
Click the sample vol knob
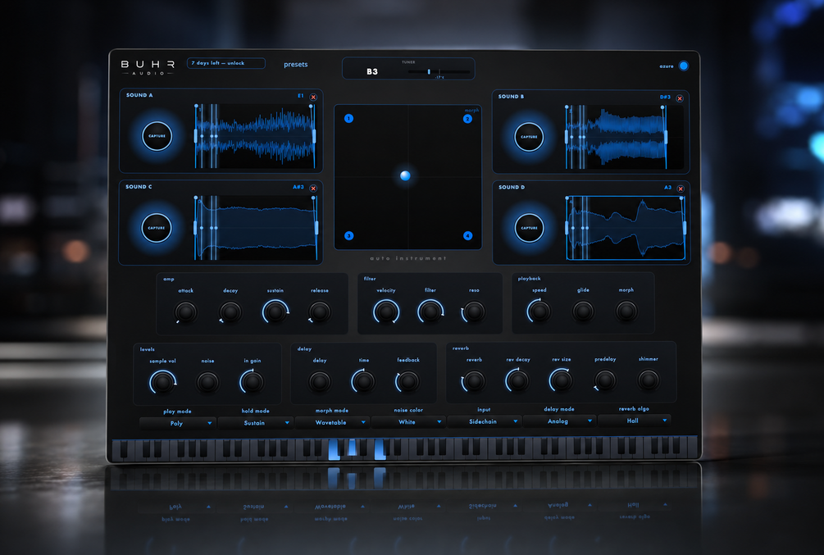pos(163,382)
